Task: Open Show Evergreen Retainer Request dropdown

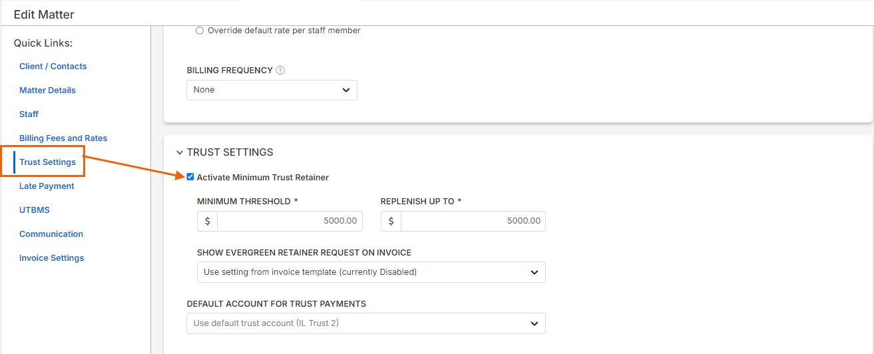Action: 371,272
